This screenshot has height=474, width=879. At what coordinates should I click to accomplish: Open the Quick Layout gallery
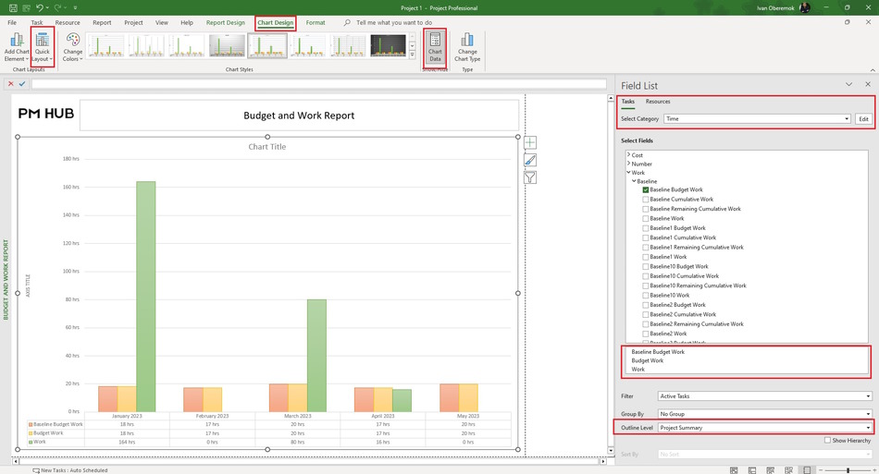[42, 47]
